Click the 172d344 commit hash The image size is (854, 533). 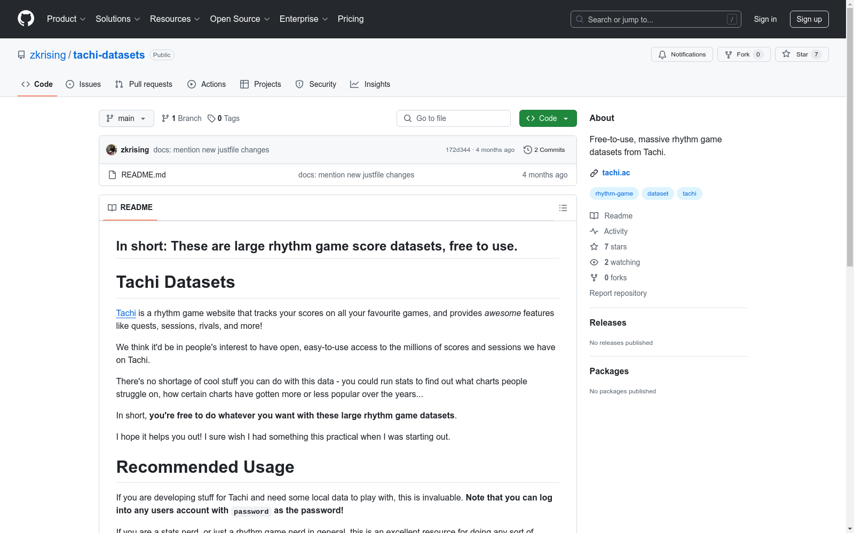coord(458,150)
